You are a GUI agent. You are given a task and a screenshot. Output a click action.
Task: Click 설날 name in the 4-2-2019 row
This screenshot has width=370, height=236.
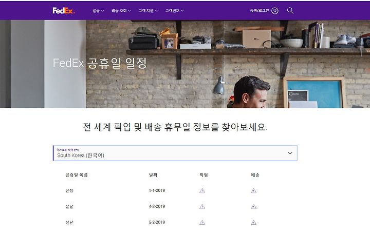click(69, 207)
